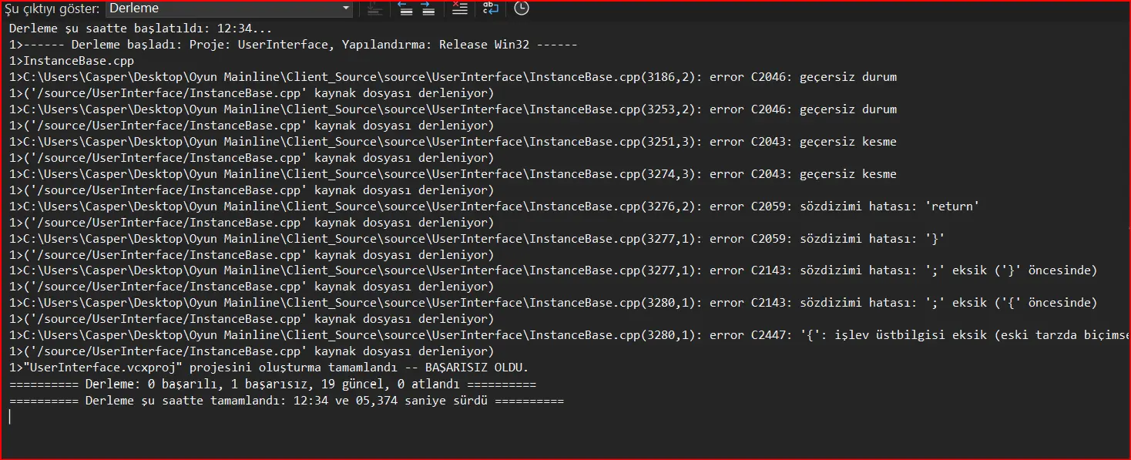The height and width of the screenshot is (460, 1131).
Task: Clear all output with the red X icon
Action: [x=459, y=8]
